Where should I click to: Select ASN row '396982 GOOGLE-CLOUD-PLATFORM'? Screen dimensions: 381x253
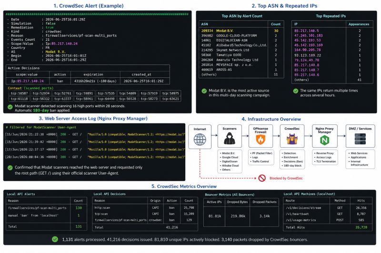point(241,36)
